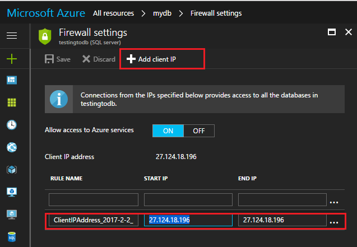Open the hamburger menu in the sidebar

coord(12,36)
